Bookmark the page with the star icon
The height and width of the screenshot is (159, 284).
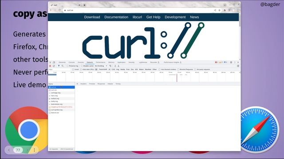(x=219, y=10)
